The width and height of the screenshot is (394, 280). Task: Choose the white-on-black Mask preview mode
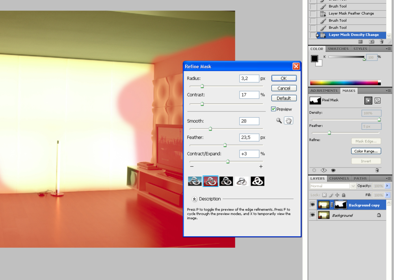257,181
